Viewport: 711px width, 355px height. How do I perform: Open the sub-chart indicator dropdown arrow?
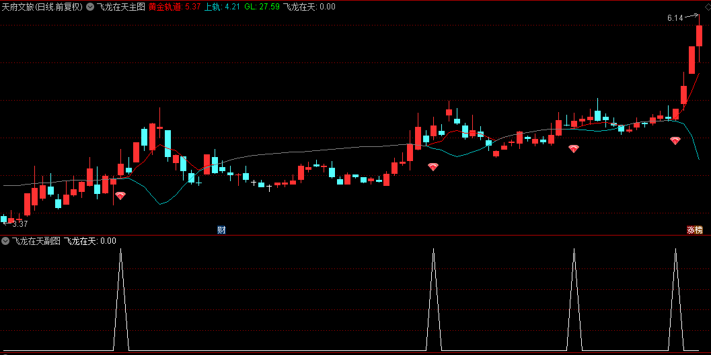coord(5,241)
